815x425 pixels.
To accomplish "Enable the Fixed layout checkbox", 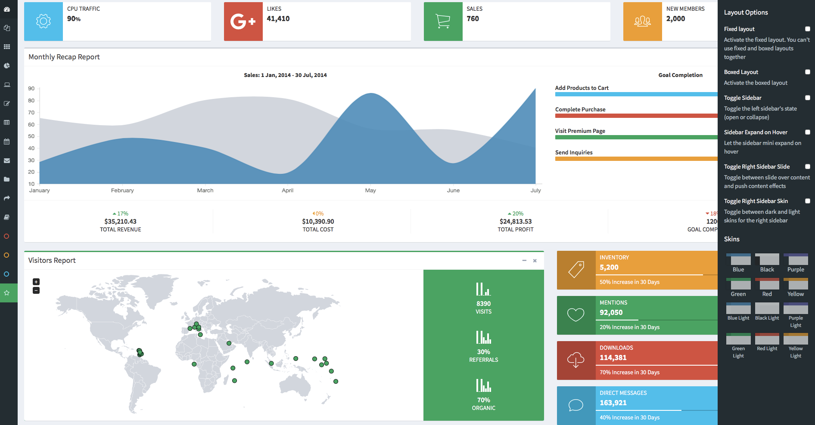I will pyautogui.click(x=807, y=29).
